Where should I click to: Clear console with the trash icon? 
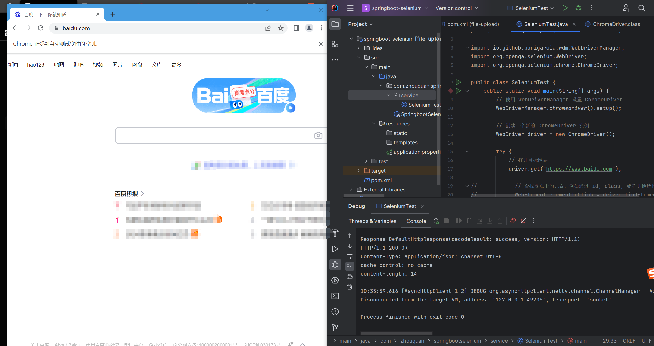350,287
